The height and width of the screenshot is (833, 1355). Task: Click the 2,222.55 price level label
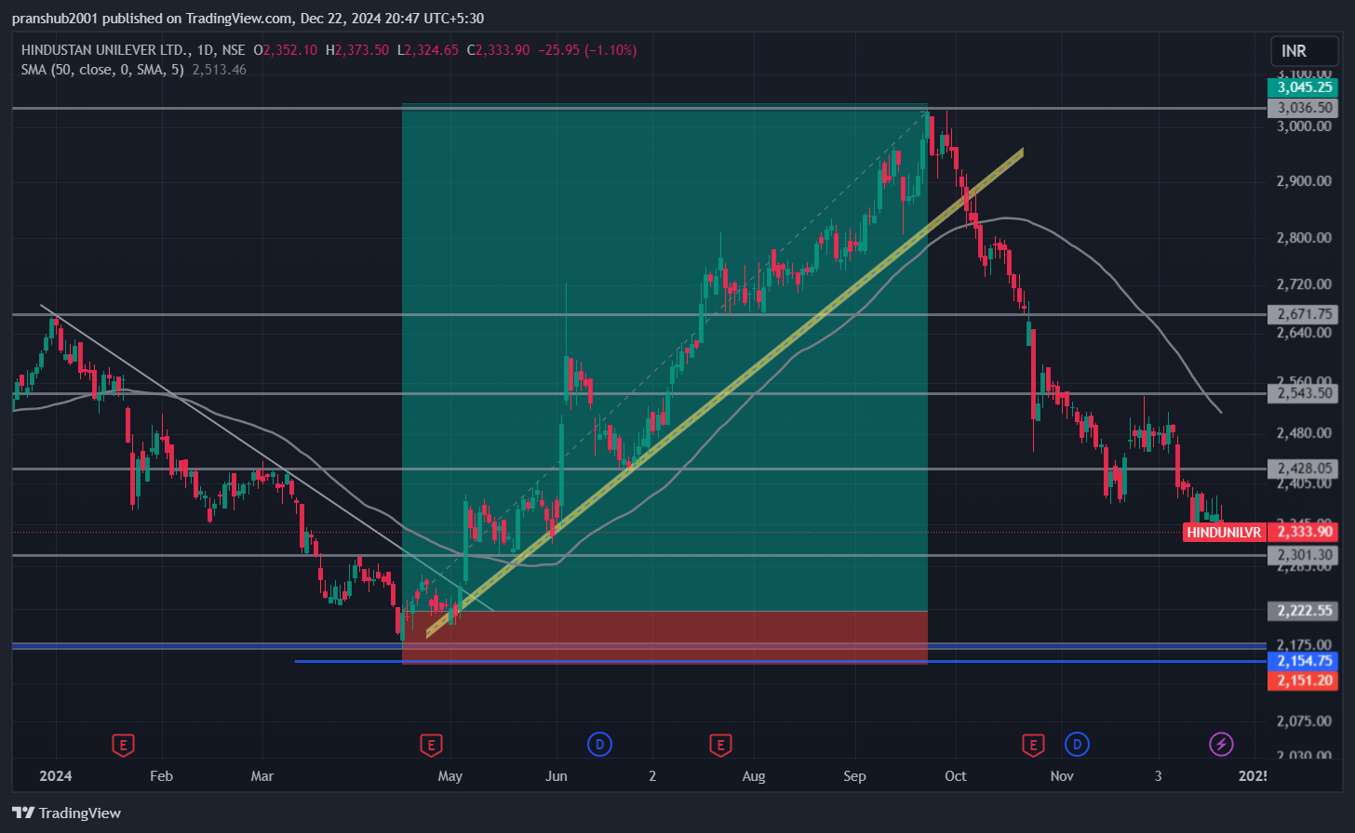pyautogui.click(x=1304, y=611)
